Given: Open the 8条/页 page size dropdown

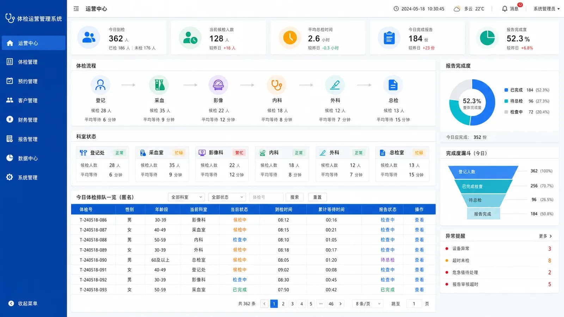Looking at the screenshot, I should [x=368, y=304].
